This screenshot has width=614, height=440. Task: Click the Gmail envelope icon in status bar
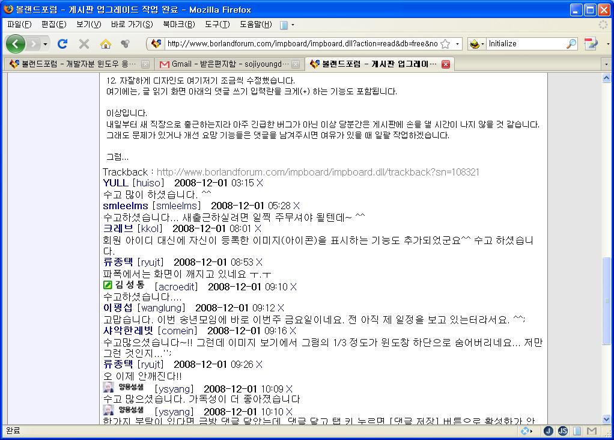(x=591, y=431)
